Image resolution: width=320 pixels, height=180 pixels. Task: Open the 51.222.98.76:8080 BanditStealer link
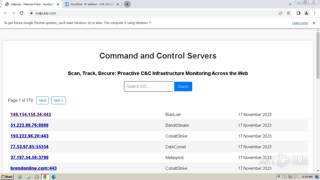click(29, 125)
